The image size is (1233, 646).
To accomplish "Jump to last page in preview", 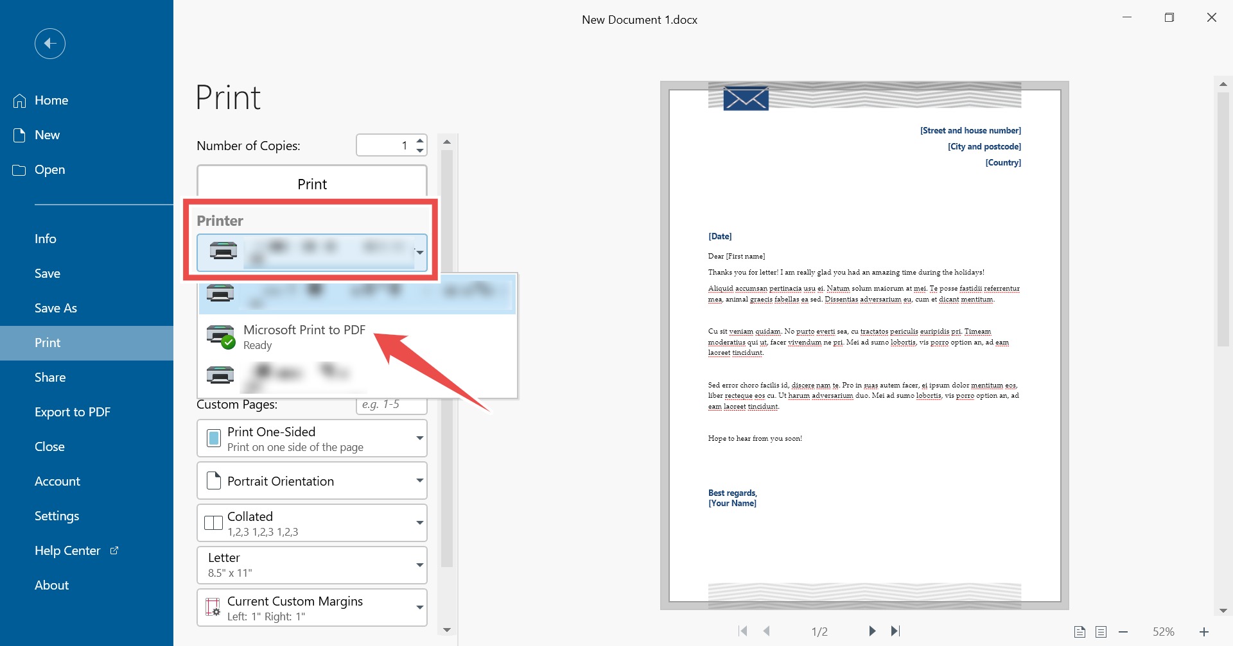I will point(895,631).
